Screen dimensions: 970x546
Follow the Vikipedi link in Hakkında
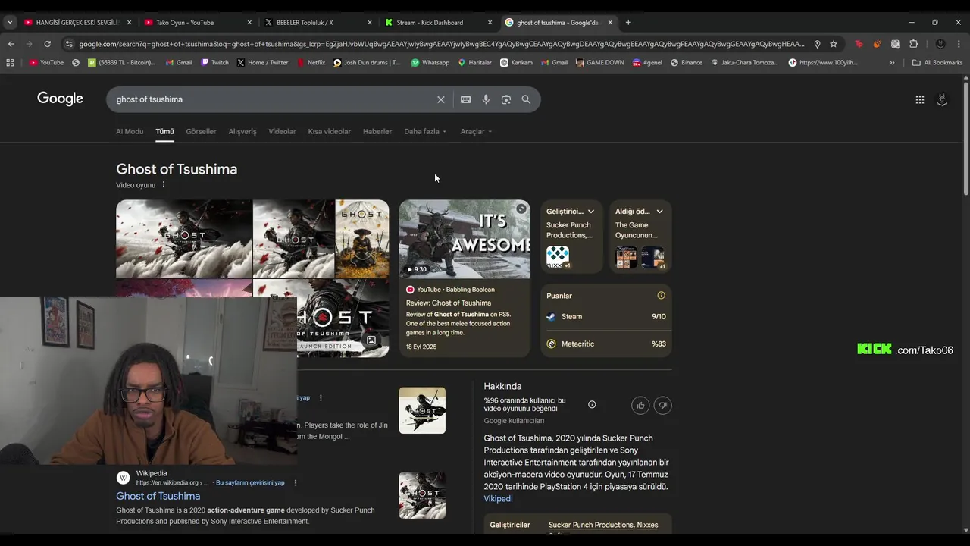coord(498,498)
